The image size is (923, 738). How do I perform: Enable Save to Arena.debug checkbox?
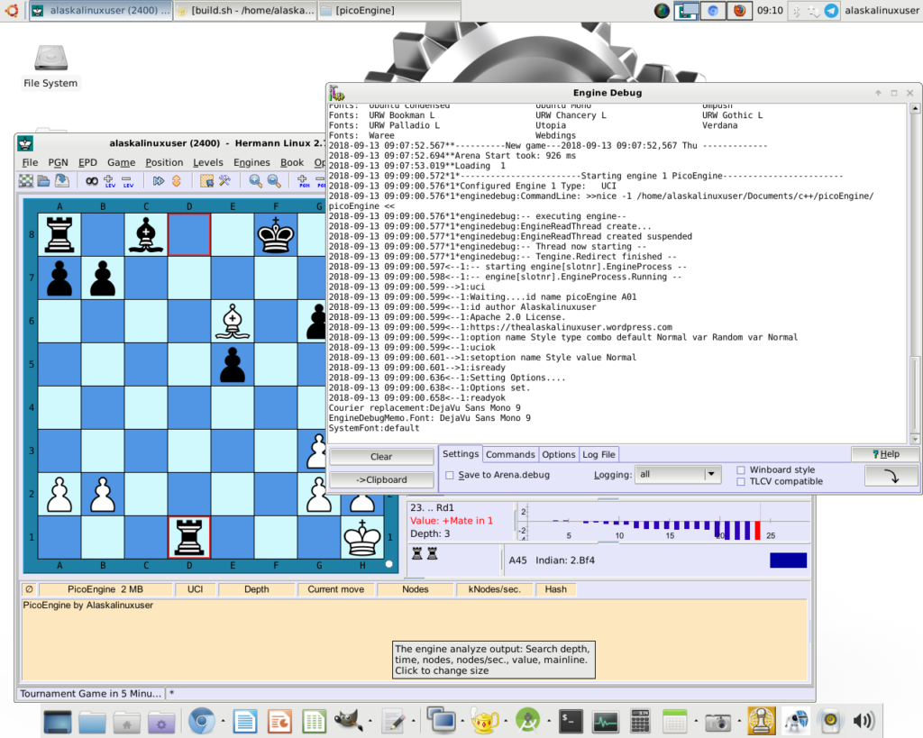450,476
